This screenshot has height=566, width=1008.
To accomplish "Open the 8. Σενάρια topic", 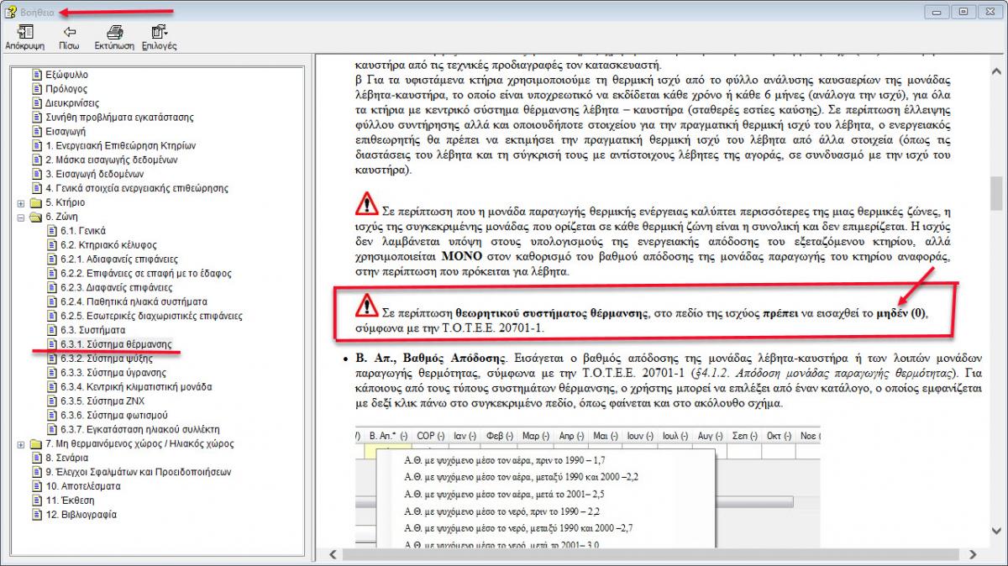I will [x=66, y=458].
